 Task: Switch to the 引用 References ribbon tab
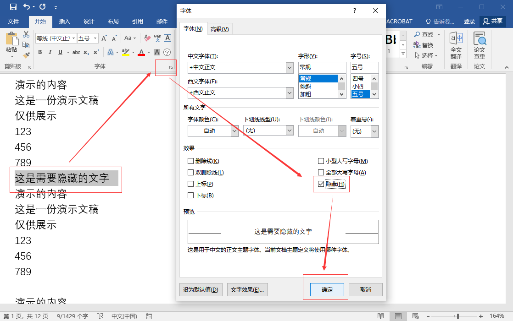[137, 22]
